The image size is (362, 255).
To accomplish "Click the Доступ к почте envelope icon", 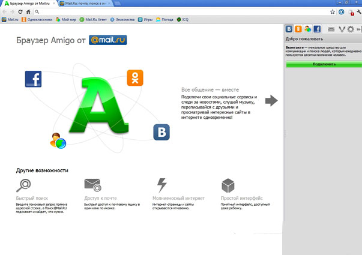I will [x=93, y=185].
